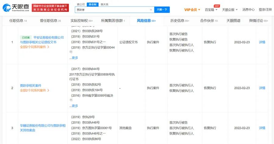Switch to the 查公司 search tab
The width and height of the screenshot is (274, 144).
81,4
